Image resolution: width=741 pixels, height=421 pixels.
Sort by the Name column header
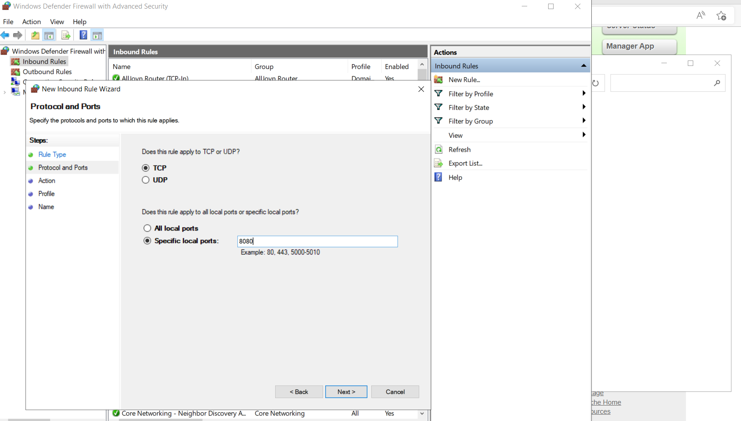pos(180,66)
